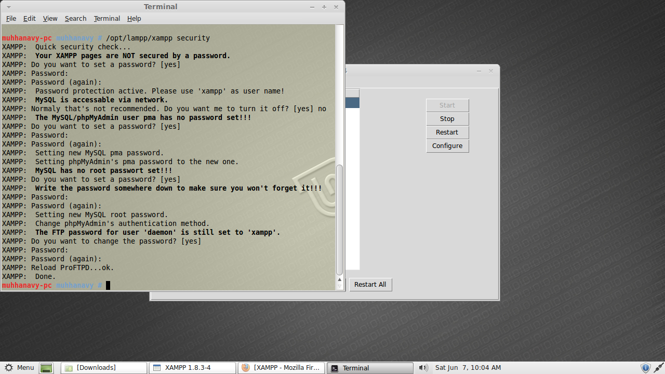
Task: Click the Terminal vertical scrollbar thumb
Action: pyautogui.click(x=340, y=220)
